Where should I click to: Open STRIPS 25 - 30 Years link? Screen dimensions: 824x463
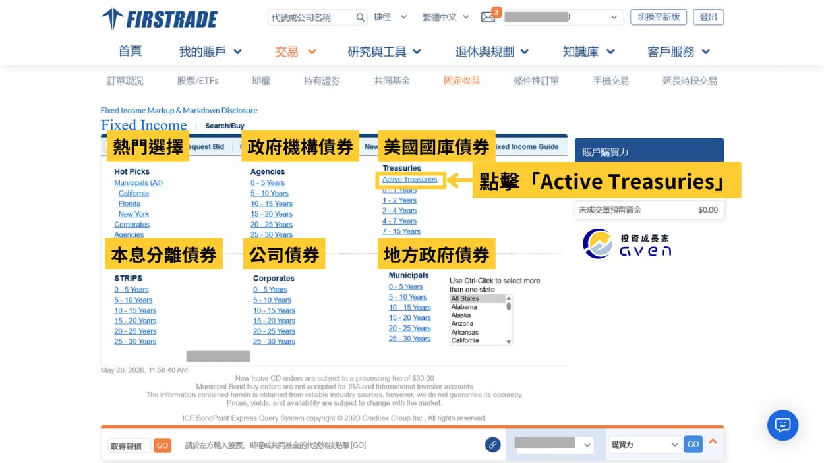point(135,342)
